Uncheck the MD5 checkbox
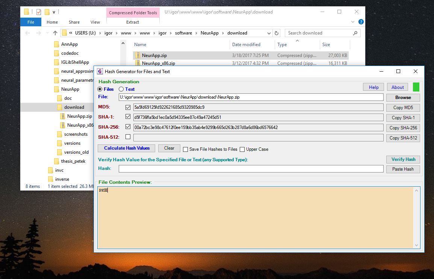434x279 pixels. (128, 107)
